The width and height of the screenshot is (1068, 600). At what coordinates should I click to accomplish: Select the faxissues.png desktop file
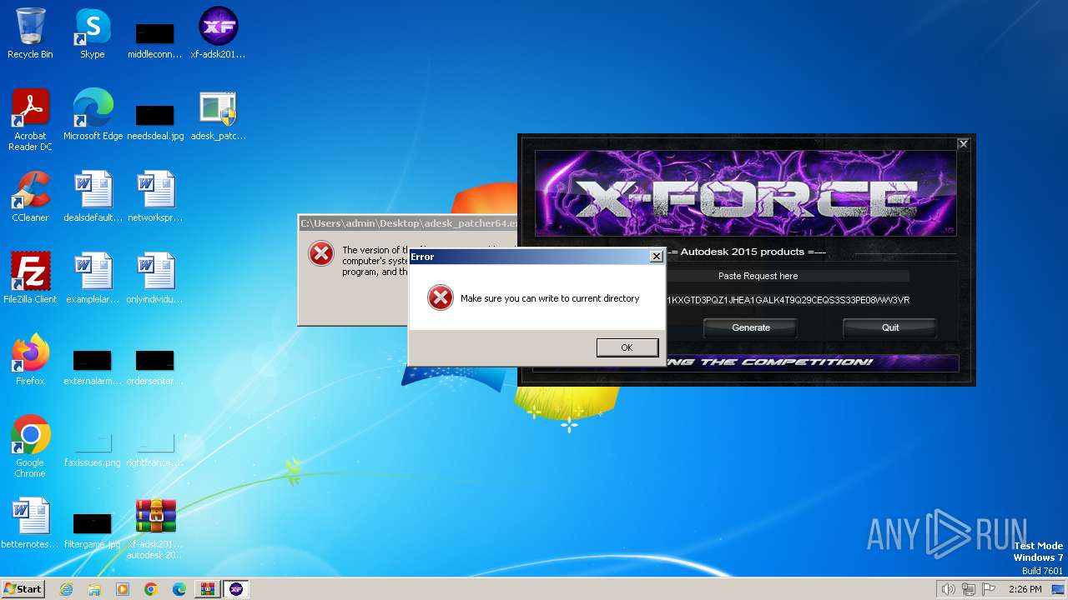pos(93,448)
